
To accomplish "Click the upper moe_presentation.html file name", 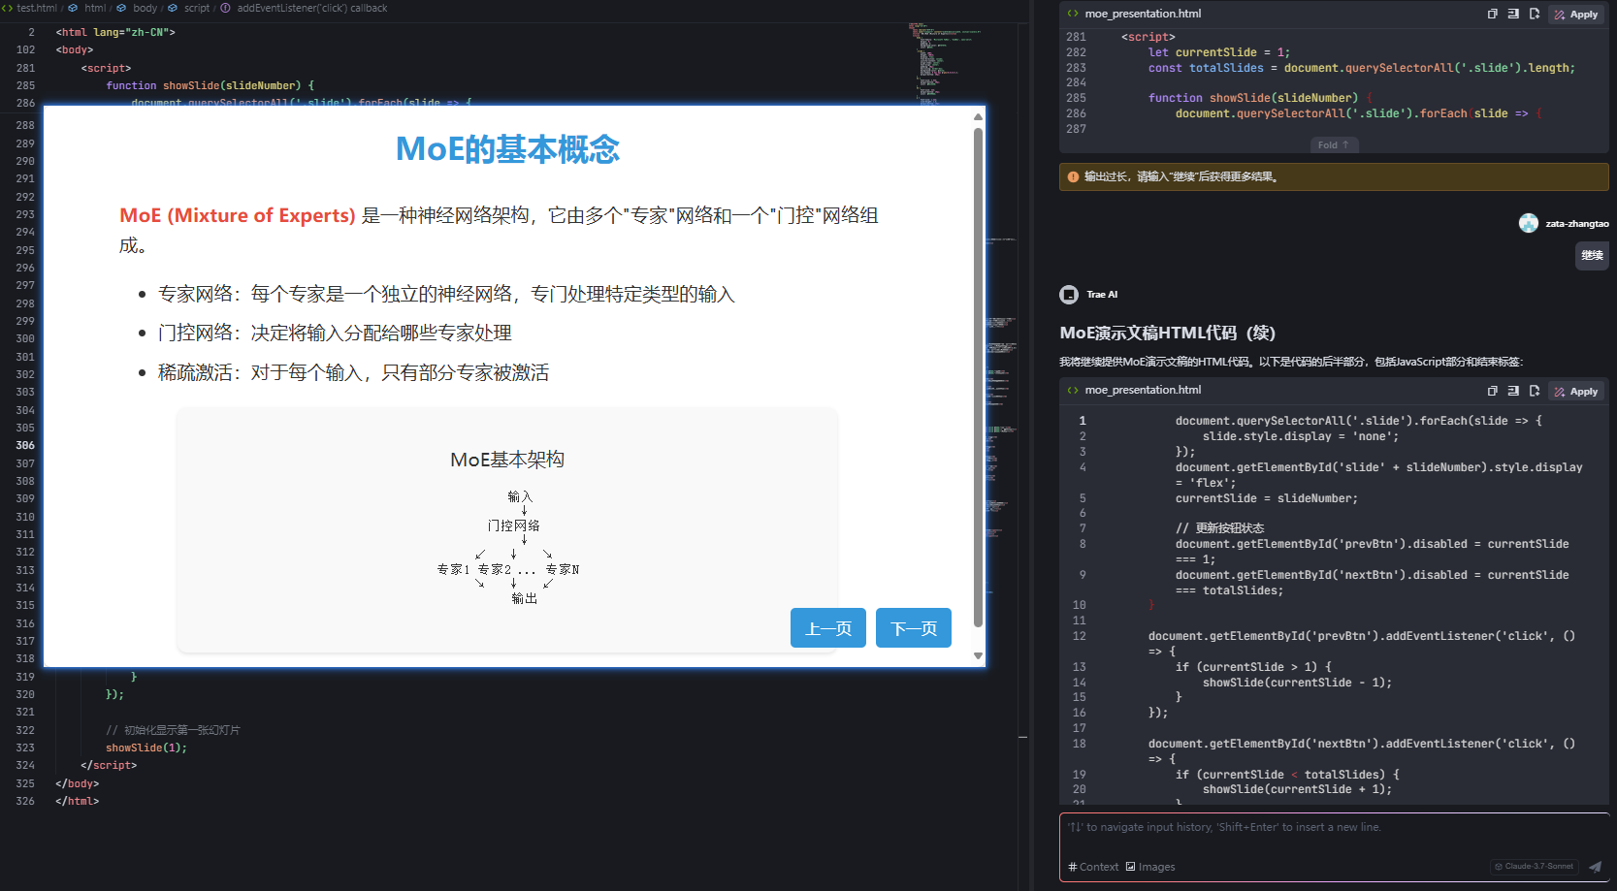I will coord(1143,14).
